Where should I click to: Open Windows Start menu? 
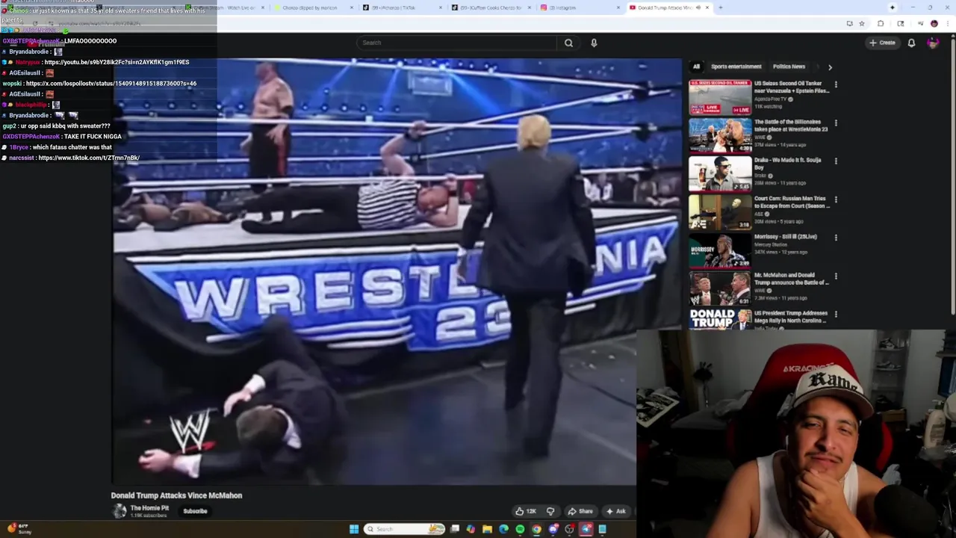pyautogui.click(x=354, y=529)
